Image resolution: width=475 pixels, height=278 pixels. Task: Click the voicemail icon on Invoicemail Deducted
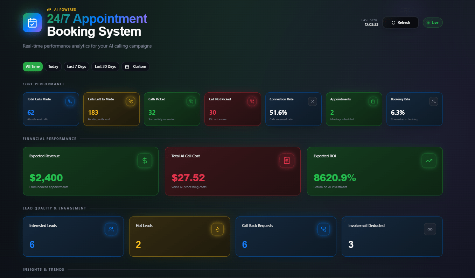[430, 229]
